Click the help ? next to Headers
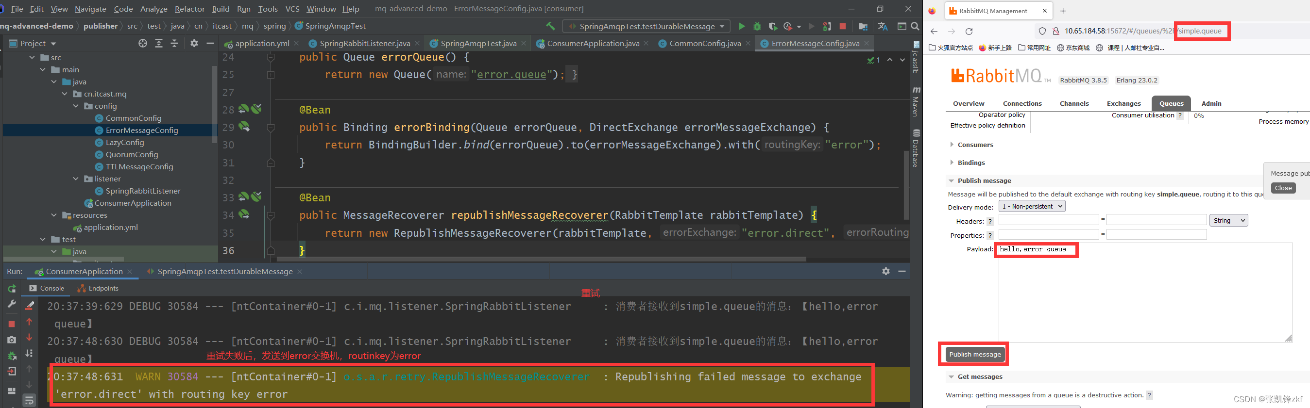Screen dimensions: 1310x408 click(989, 222)
